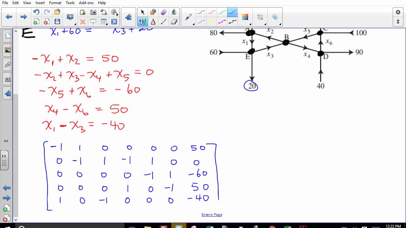Open line style dropdown
Image resolution: width=406 pixels, height=228 pixels.
click(260, 17)
